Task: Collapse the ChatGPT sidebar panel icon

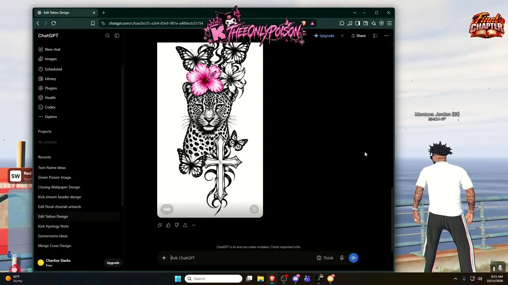Action: coord(117,36)
